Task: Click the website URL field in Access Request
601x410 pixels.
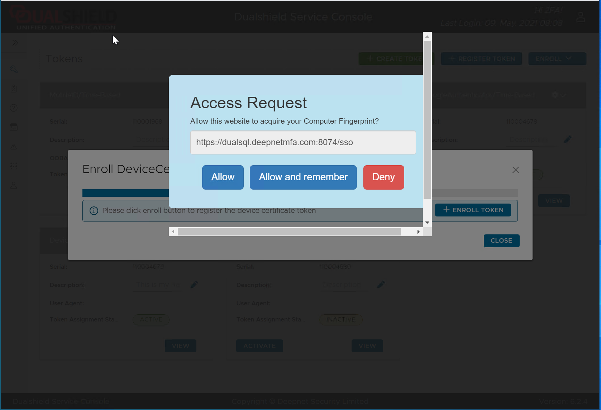Action: pyautogui.click(x=303, y=143)
